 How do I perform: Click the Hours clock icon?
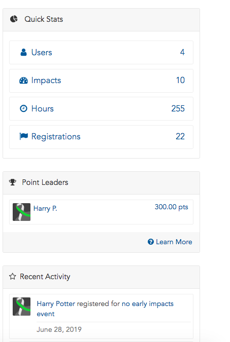coord(23,108)
